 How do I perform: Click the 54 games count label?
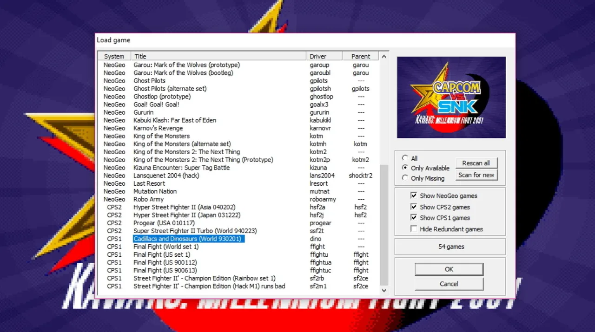click(451, 247)
